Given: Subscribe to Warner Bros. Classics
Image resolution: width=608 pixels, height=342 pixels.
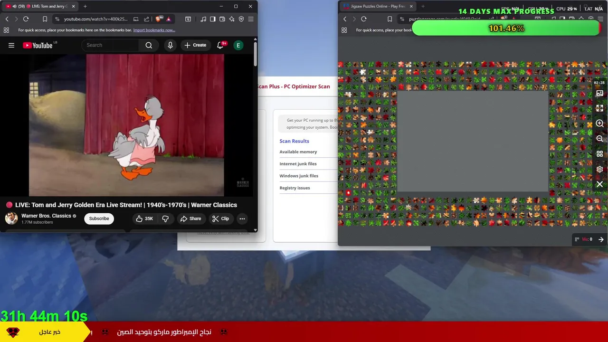Looking at the screenshot, I should [x=99, y=218].
